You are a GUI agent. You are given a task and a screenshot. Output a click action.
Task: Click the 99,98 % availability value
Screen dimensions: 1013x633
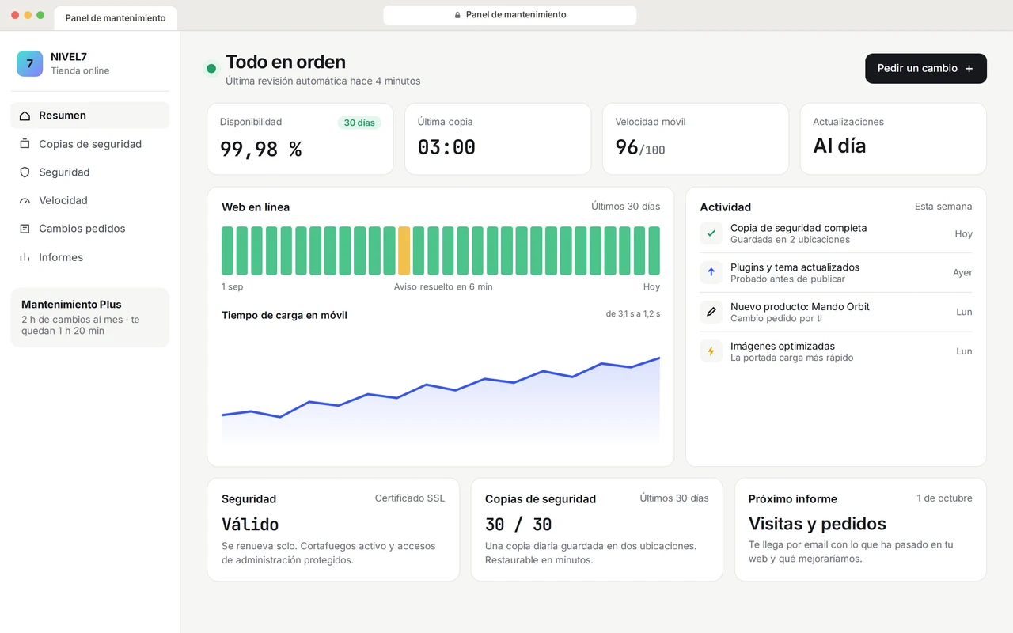click(261, 149)
